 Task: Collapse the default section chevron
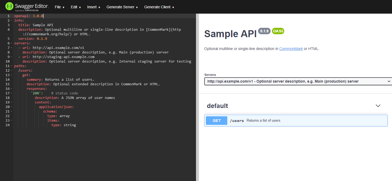[378, 106]
